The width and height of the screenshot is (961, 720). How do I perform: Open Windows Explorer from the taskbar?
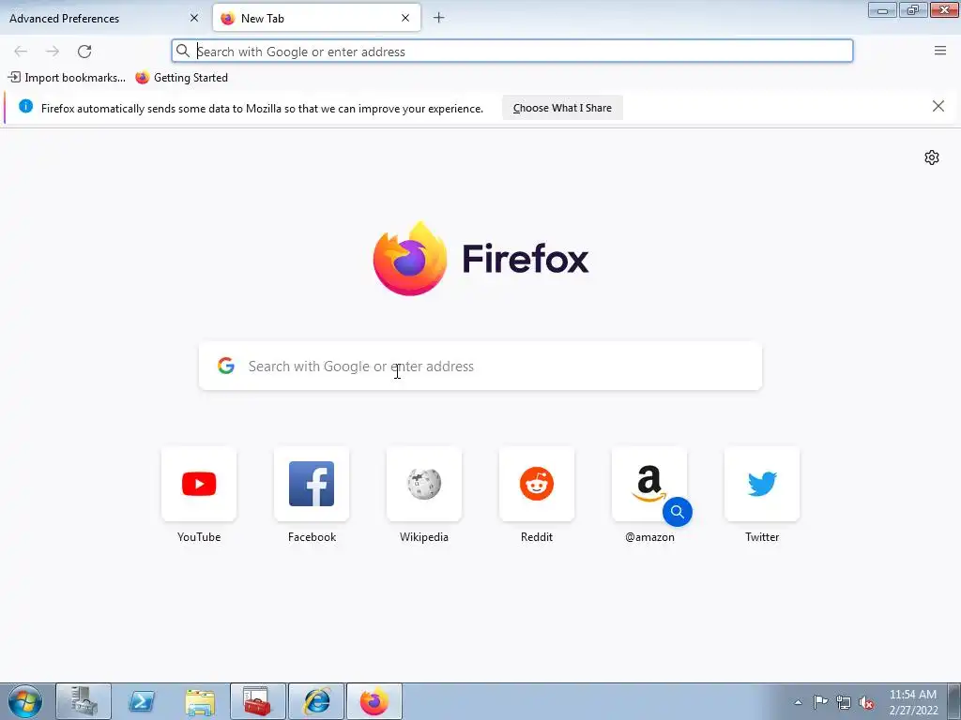(x=200, y=701)
